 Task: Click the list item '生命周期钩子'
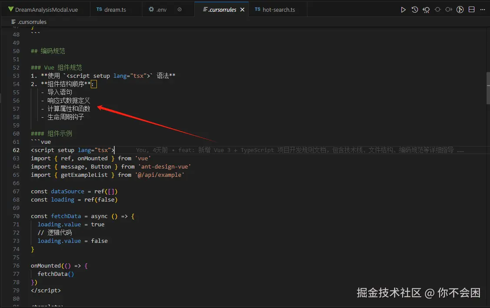[x=66, y=117]
